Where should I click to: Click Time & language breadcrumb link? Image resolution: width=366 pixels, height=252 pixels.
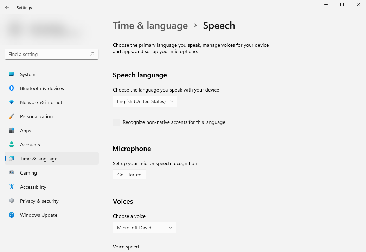(x=150, y=25)
